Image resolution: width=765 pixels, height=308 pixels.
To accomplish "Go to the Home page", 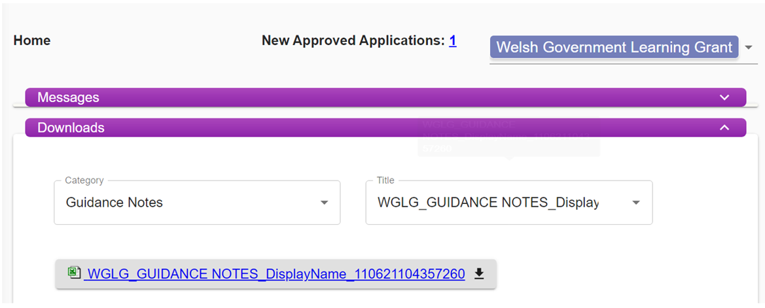I will click(31, 41).
